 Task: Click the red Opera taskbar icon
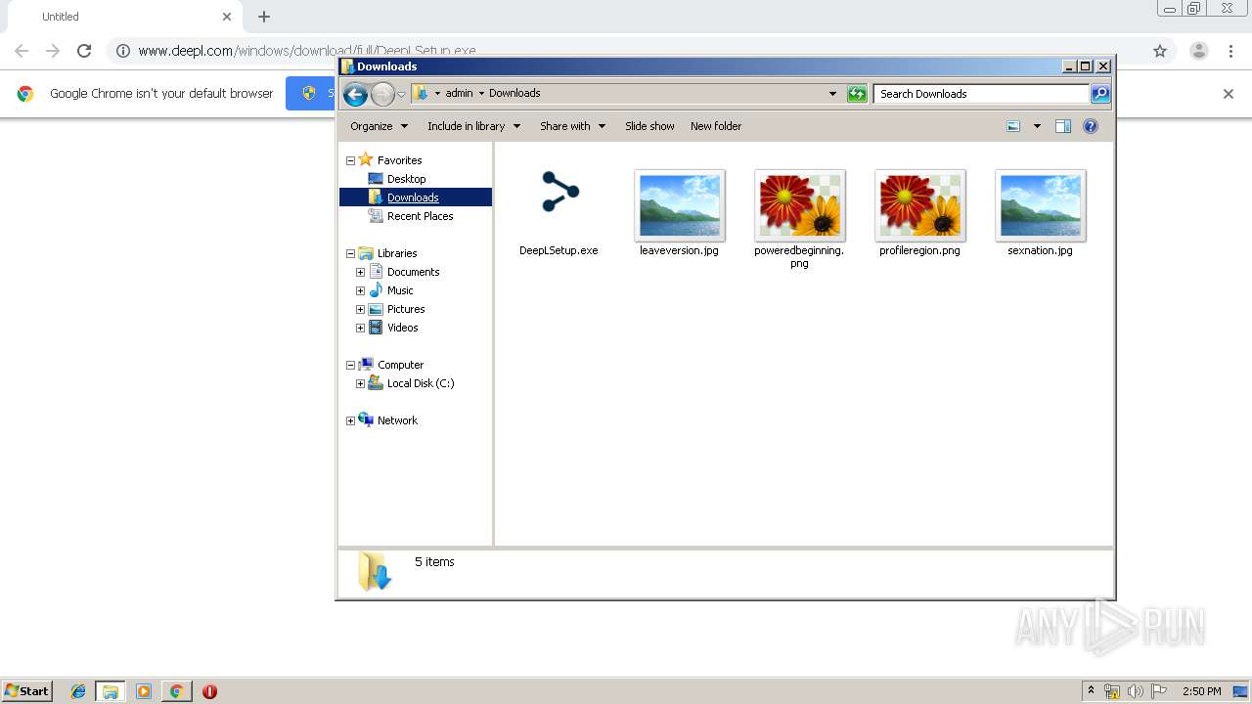tap(209, 691)
